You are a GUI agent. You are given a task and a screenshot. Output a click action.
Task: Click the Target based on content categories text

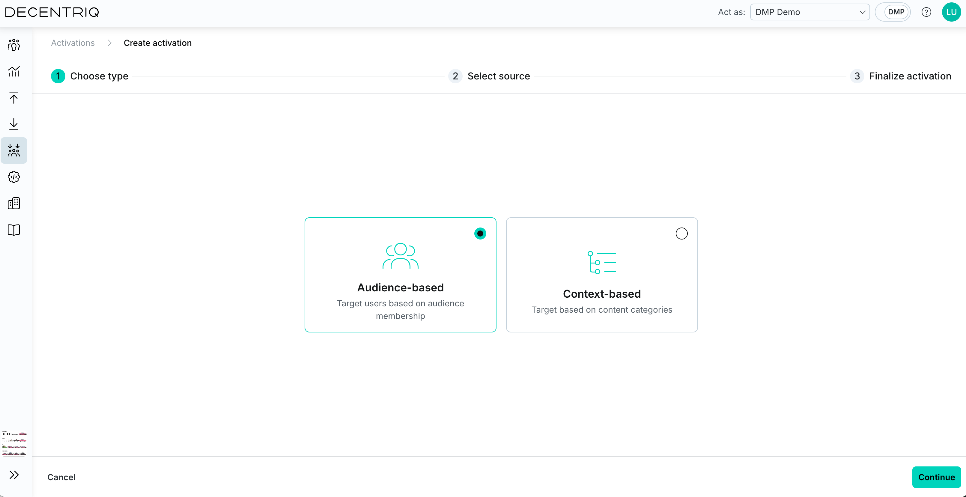click(x=602, y=310)
